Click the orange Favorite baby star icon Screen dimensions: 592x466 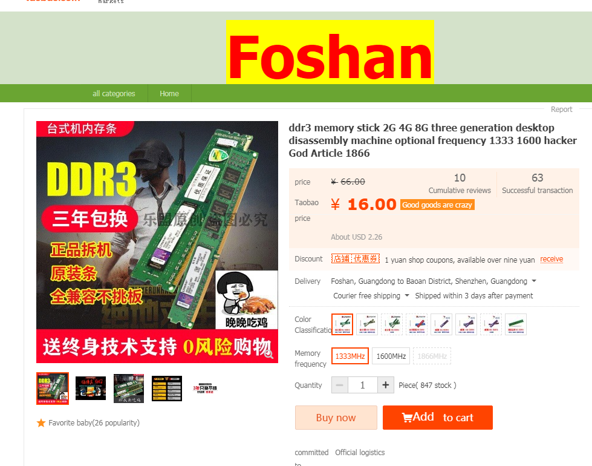pyautogui.click(x=41, y=423)
